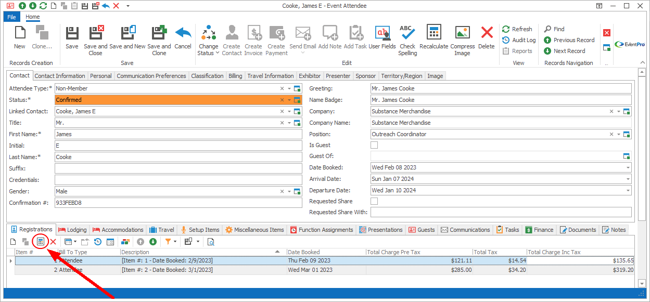Screen dimensions: 650x302
Task: Click the Find button
Action: click(554, 29)
